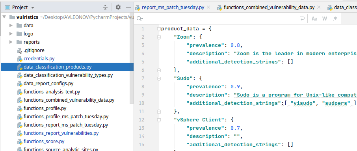Fold the "Zoom" block on line 2
Image resolution: width=357 pixels, height=151 pixels.
159,37
